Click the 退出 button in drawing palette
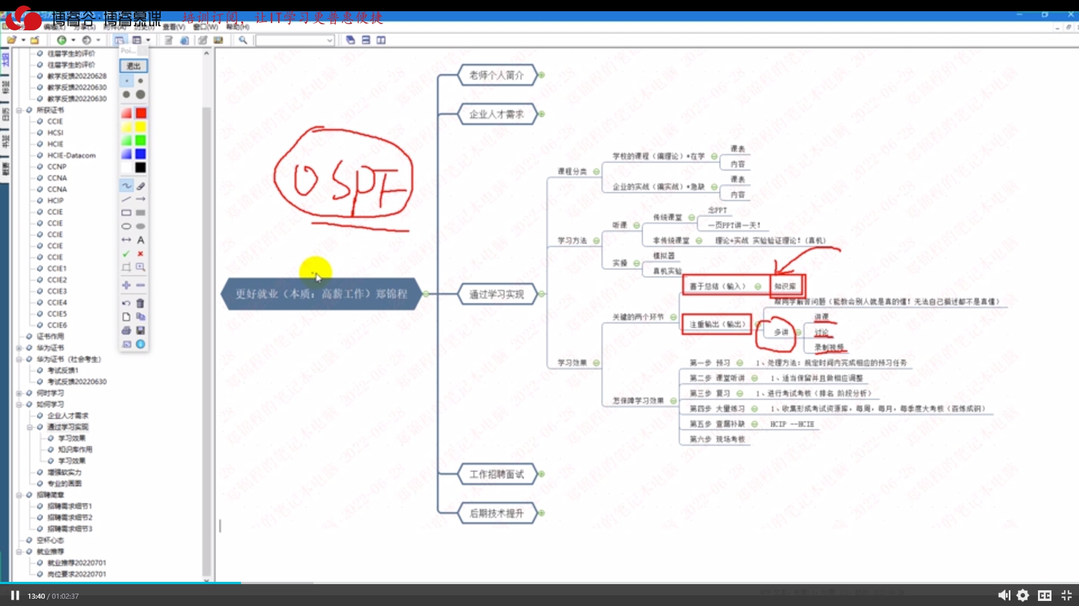Viewport: 1079px width, 606px height. [133, 66]
